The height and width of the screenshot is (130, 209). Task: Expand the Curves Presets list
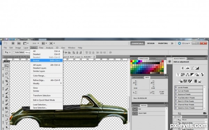click(176, 91)
